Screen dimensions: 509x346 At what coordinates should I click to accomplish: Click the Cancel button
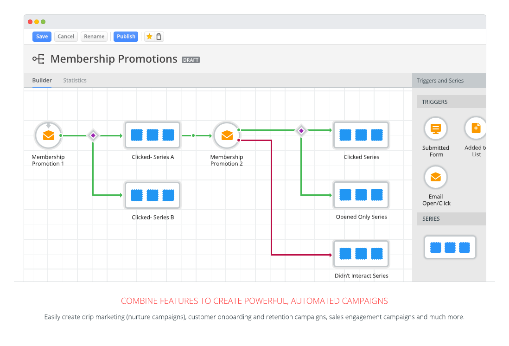coord(66,36)
